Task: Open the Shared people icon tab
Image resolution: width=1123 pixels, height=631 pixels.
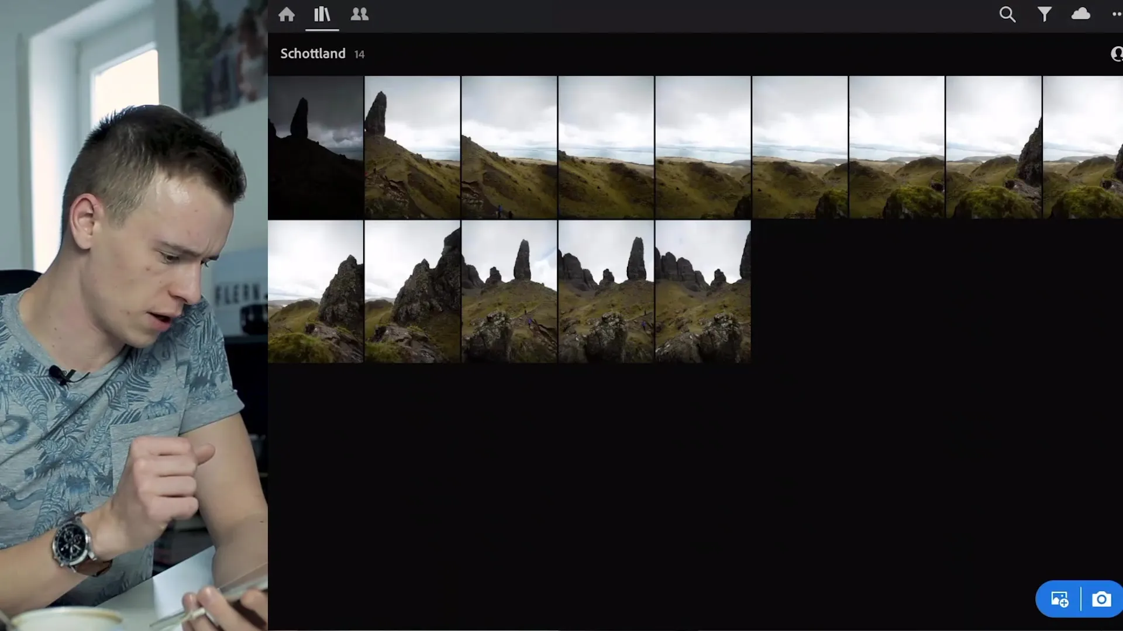Action: pos(359,14)
